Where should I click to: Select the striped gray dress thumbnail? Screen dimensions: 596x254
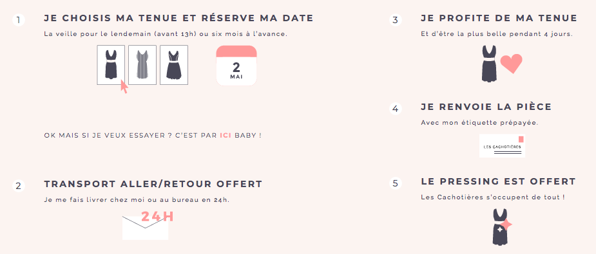tap(142, 65)
